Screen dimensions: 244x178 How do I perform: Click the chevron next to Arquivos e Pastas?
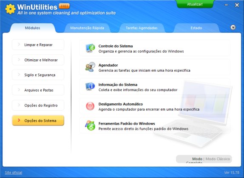point(19,90)
